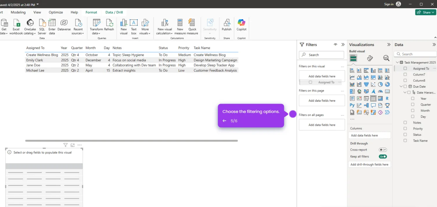Open the OneLake catalog
The height and width of the screenshot is (207, 437).
click(x=30, y=27)
